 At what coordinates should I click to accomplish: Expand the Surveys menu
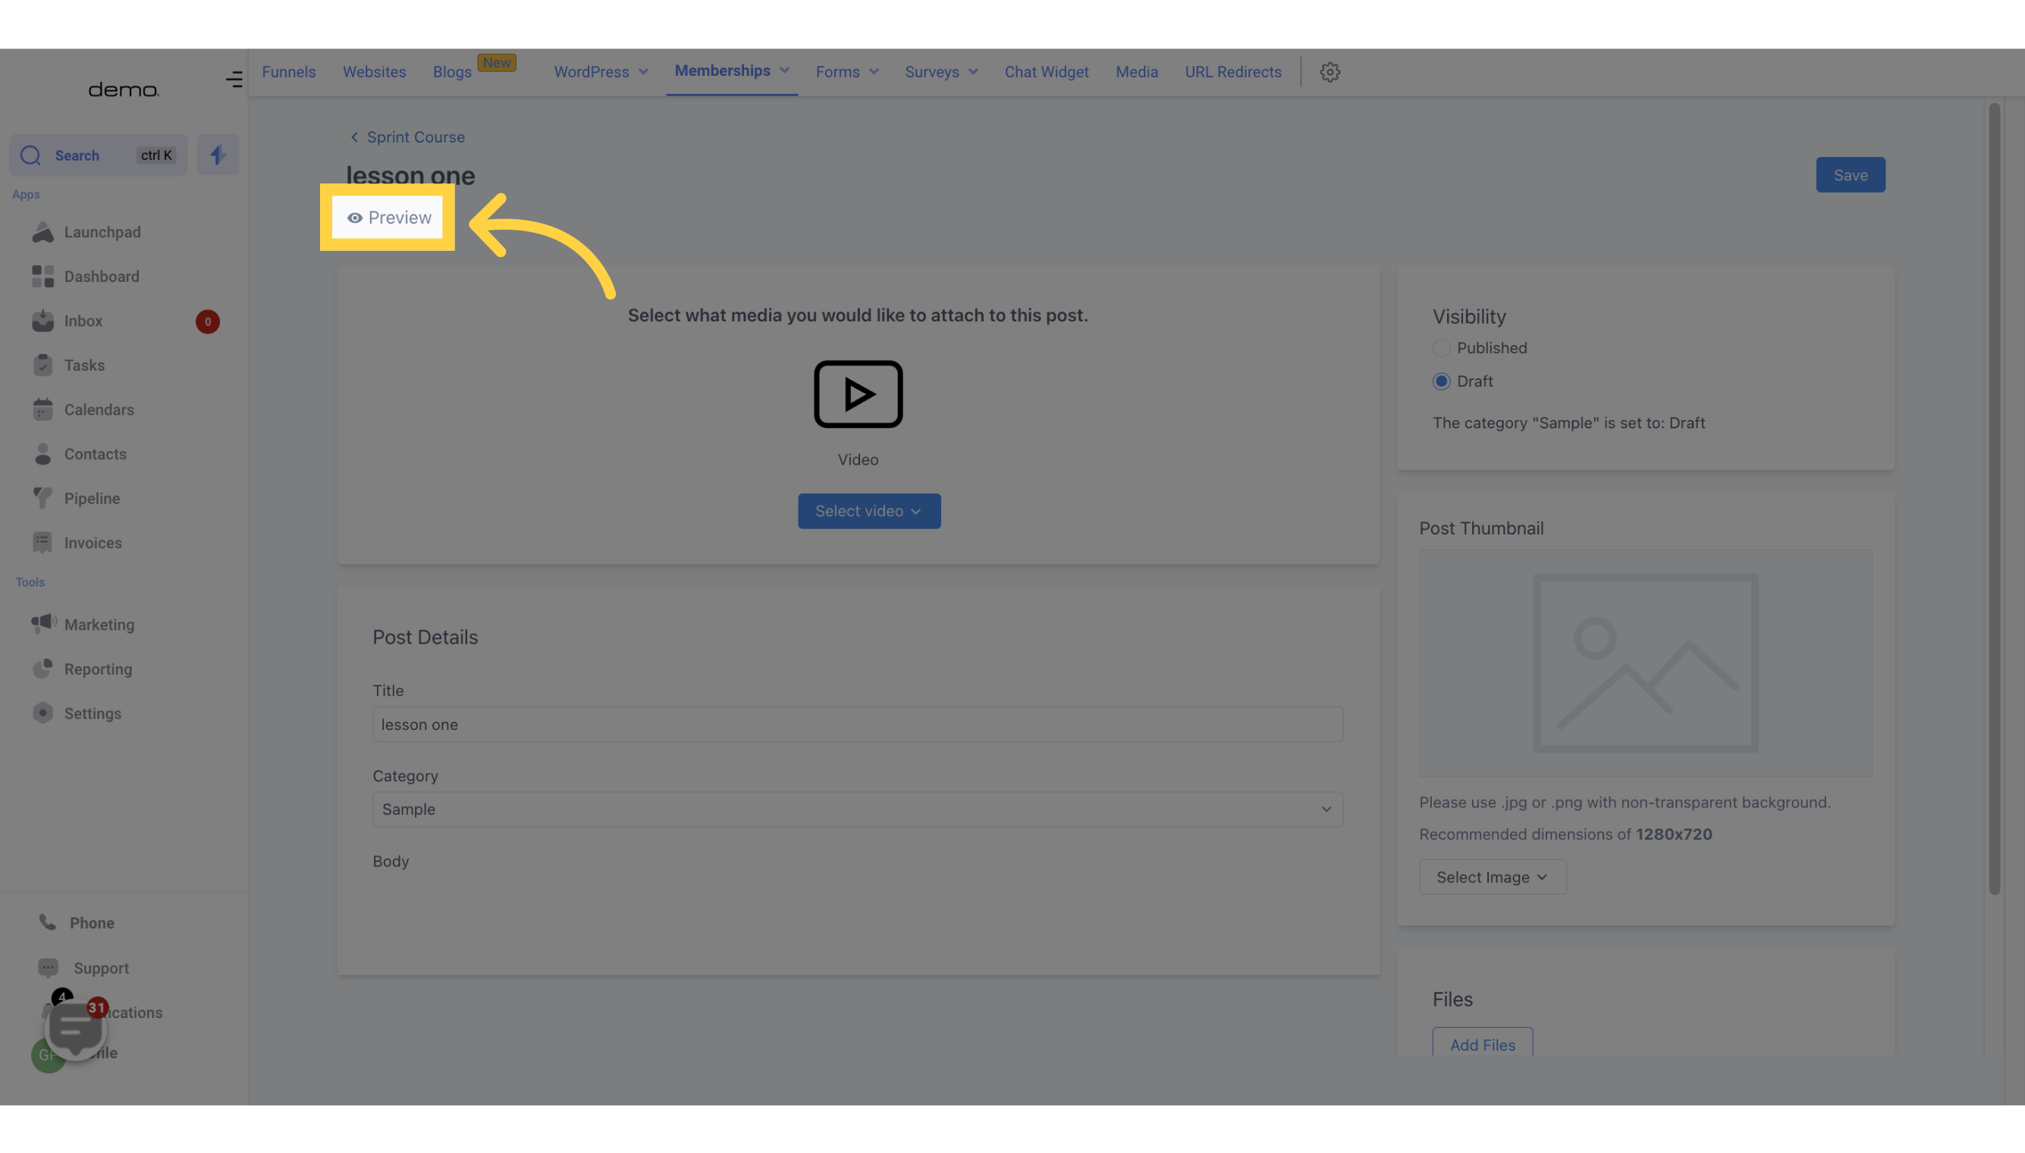(x=941, y=72)
